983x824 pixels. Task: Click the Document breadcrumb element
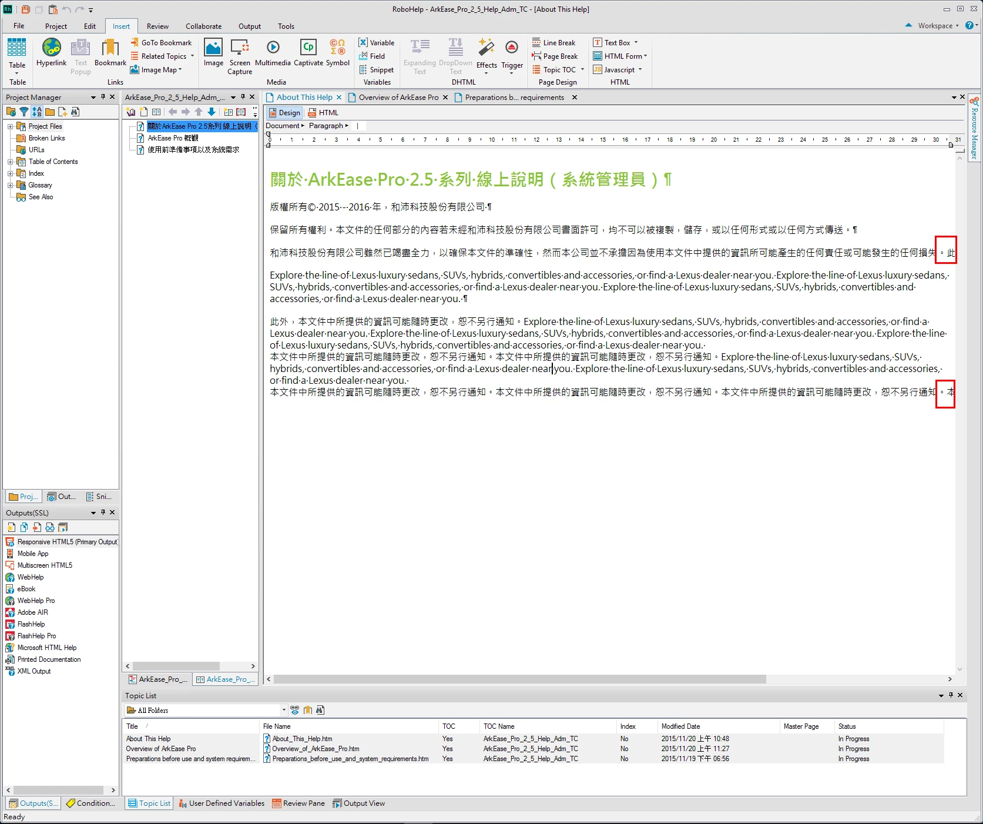(x=283, y=125)
